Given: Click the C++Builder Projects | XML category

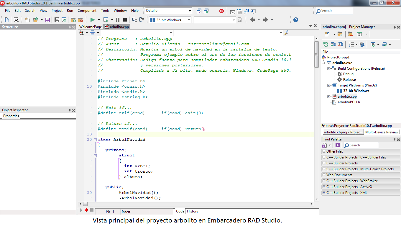Looking at the screenshot, I should pos(361,193).
